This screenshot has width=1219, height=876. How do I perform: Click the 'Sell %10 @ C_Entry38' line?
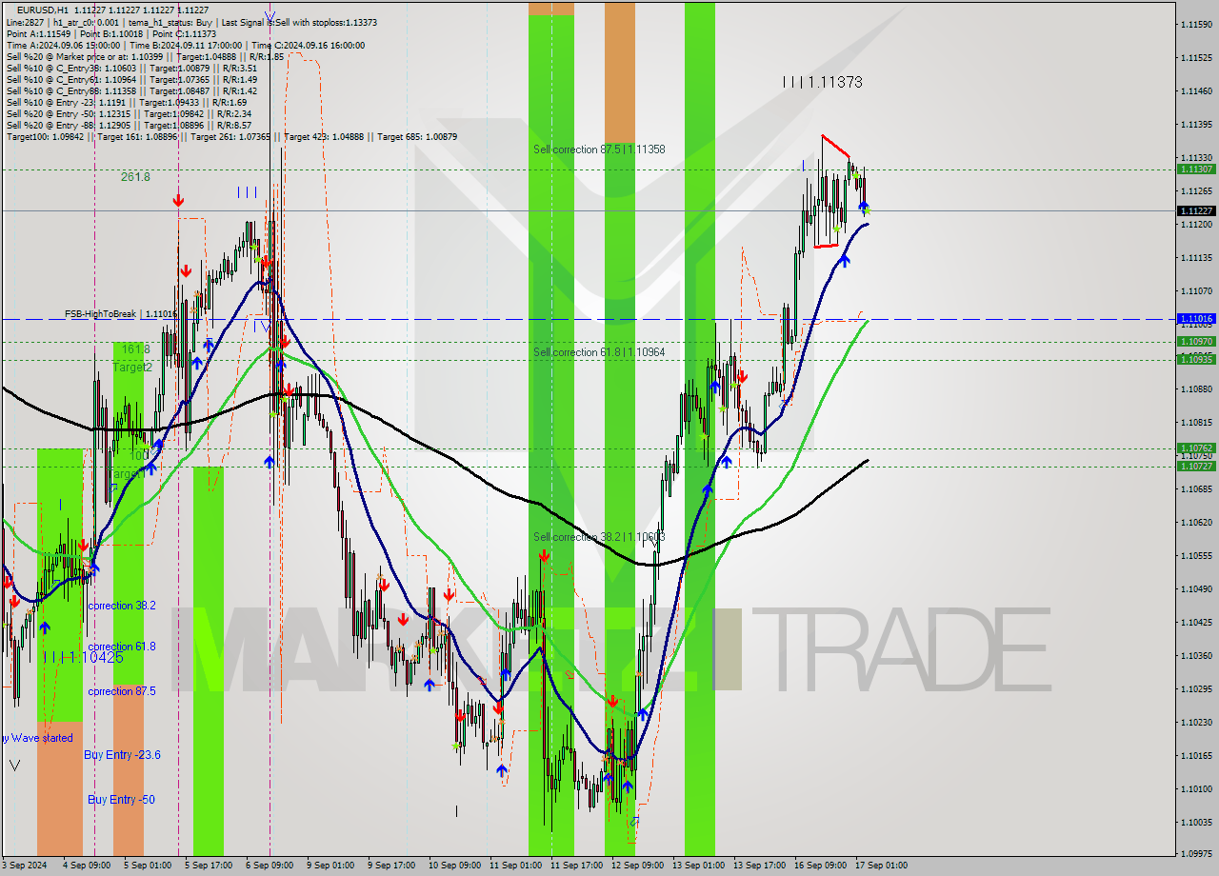(131, 68)
